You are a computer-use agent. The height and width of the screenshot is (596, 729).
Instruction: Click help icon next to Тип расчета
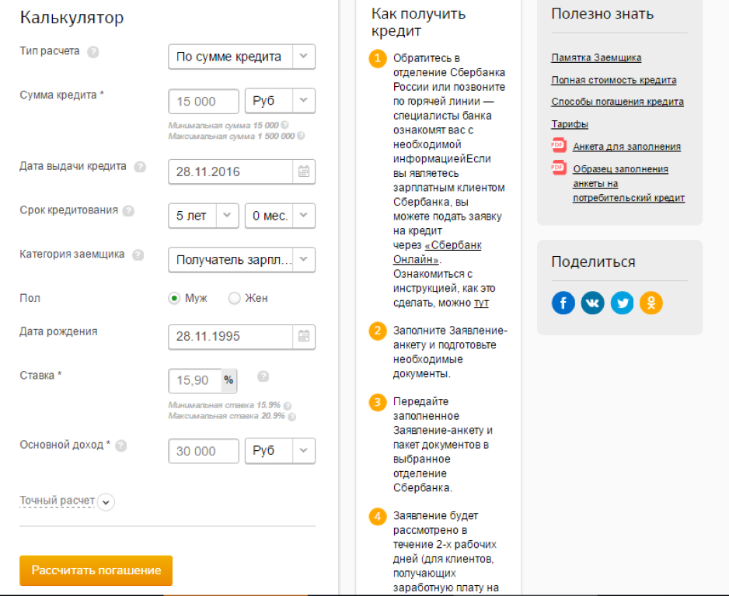[93, 52]
